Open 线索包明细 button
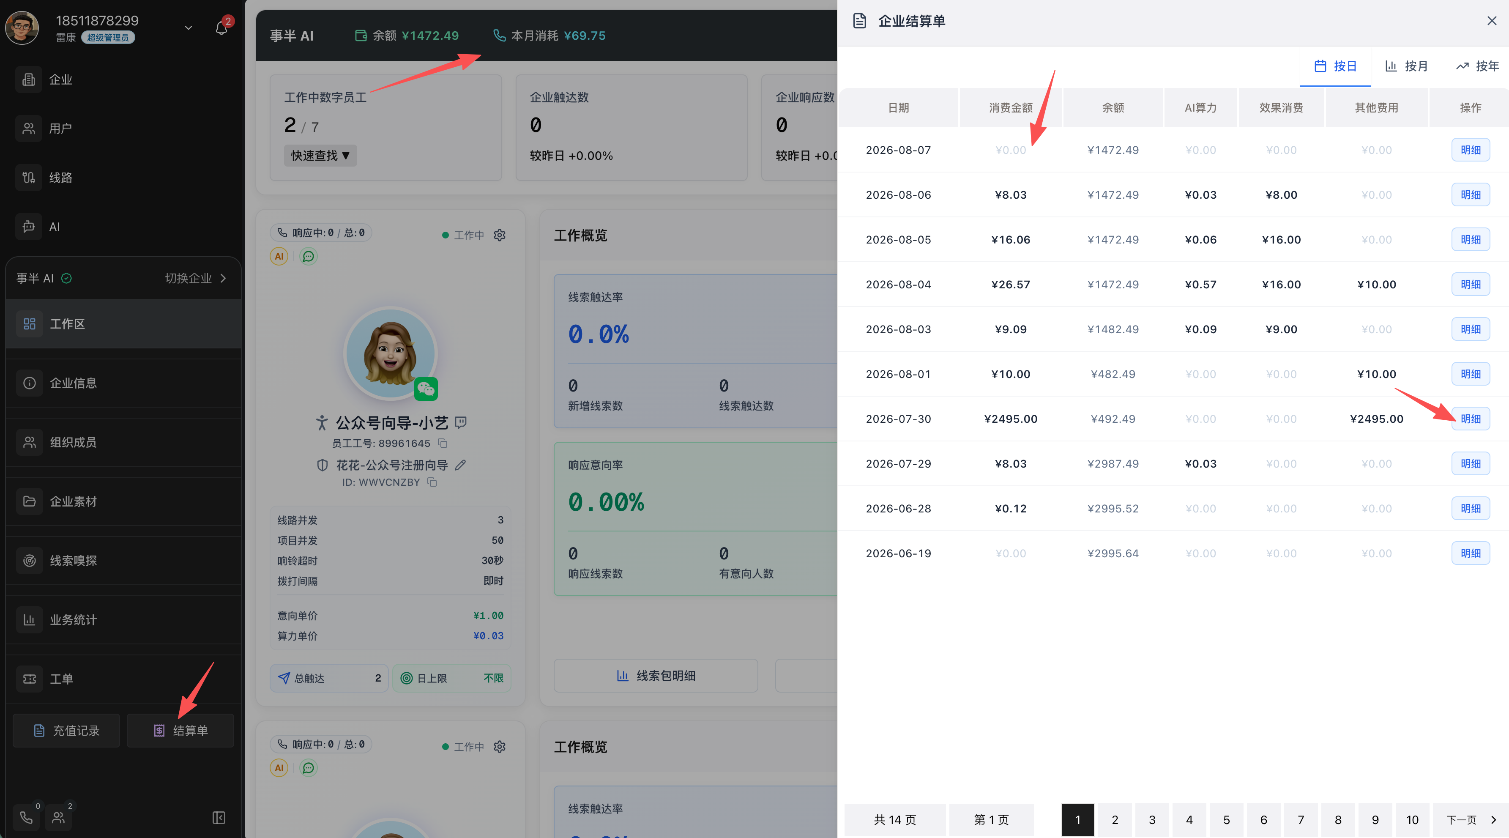This screenshot has height=838, width=1509. 656,676
